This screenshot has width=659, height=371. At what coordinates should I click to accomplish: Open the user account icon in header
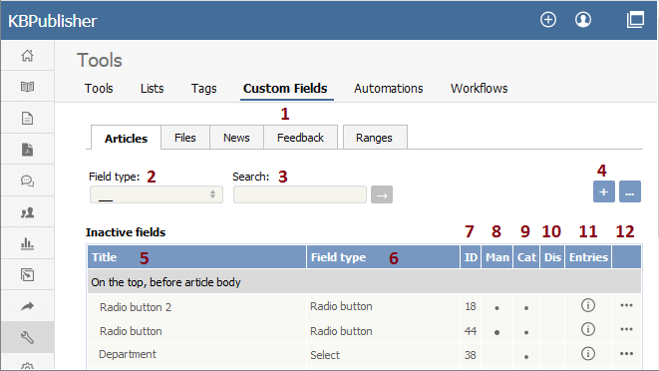click(583, 20)
